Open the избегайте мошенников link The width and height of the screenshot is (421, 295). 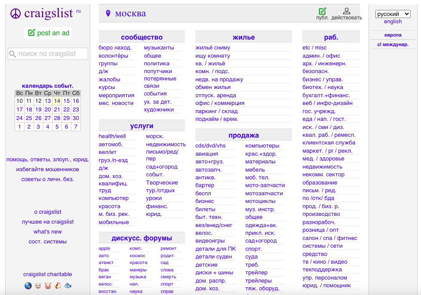[x=48, y=169]
